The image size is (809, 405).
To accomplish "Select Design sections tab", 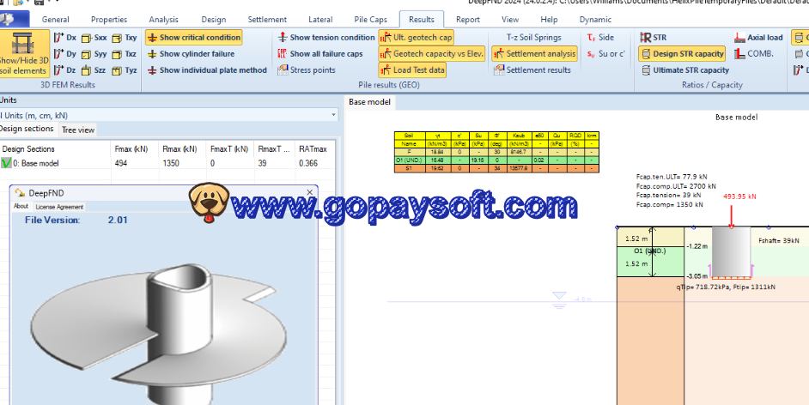I will coord(27,129).
